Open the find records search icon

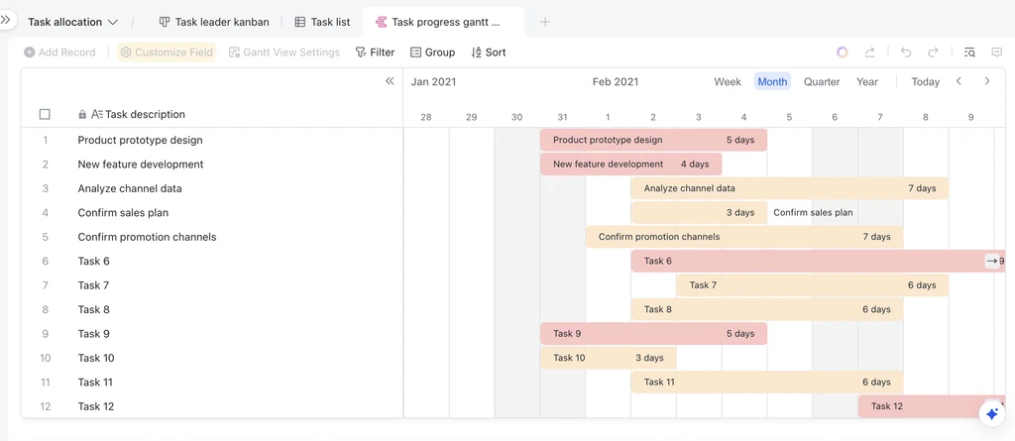(969, 53)
